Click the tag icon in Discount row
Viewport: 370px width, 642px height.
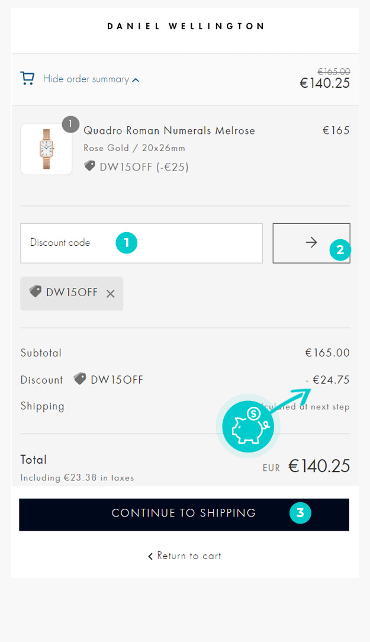pos(80,378)
